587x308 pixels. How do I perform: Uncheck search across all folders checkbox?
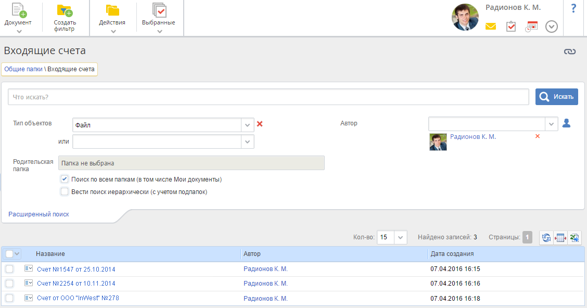point(65,179)
